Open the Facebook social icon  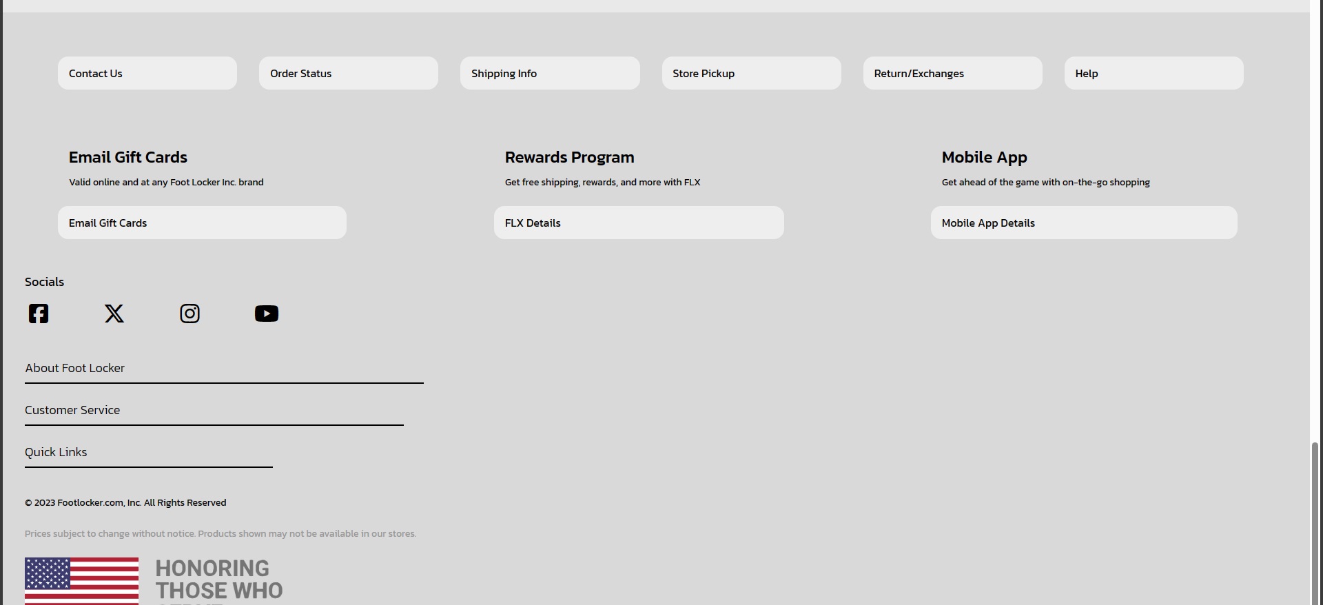(x=39, y=314)
